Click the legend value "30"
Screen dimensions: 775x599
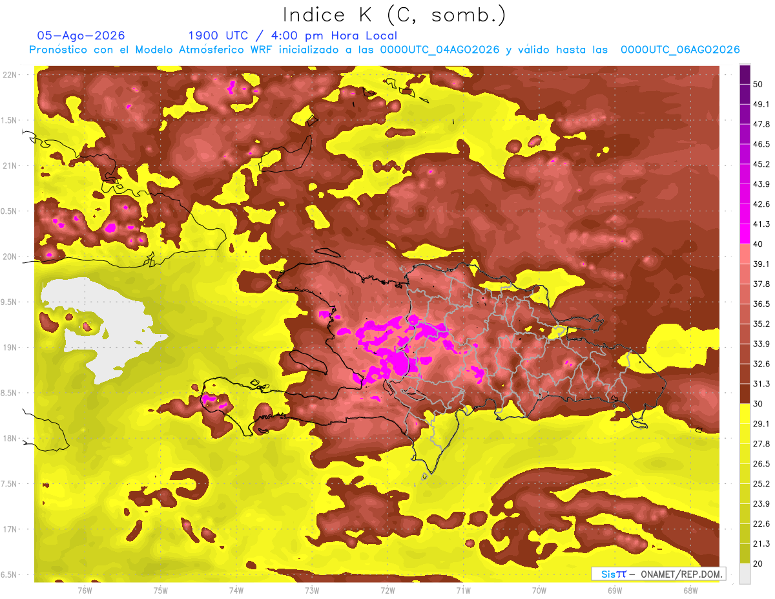[758, 404]
